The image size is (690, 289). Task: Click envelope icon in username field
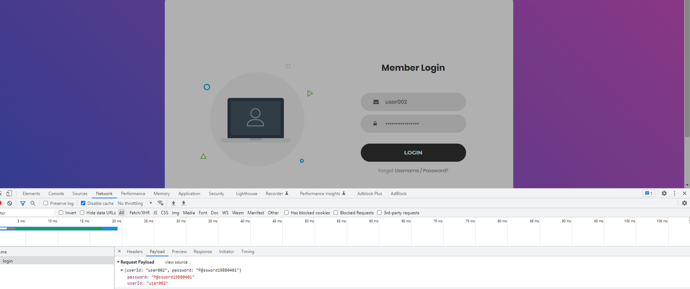376,102
